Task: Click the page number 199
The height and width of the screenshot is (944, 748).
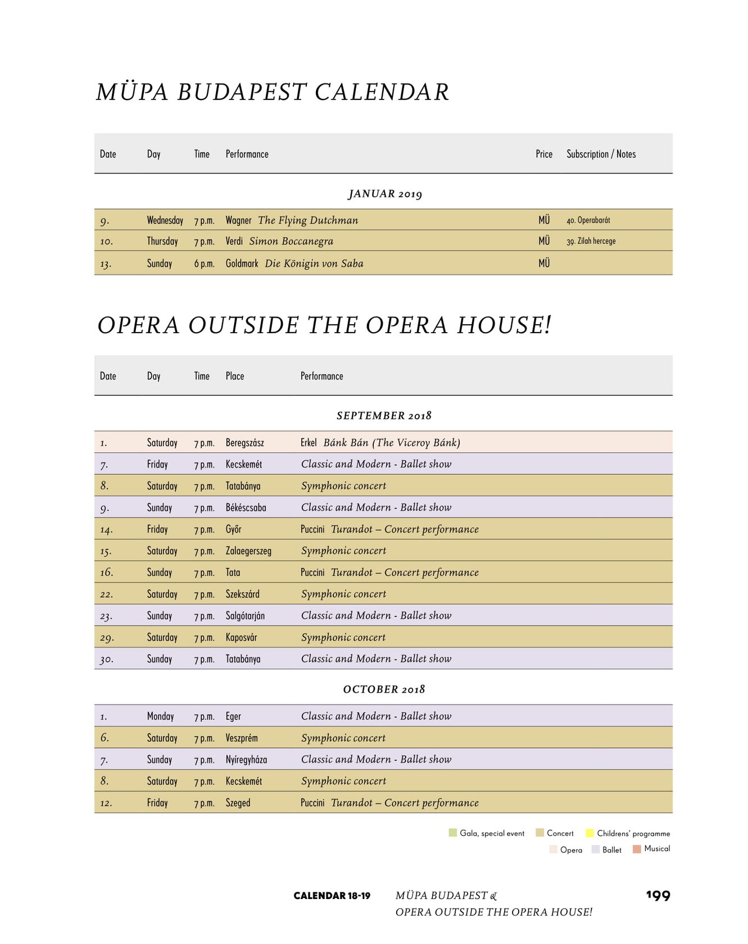Action: coord(658,896)
